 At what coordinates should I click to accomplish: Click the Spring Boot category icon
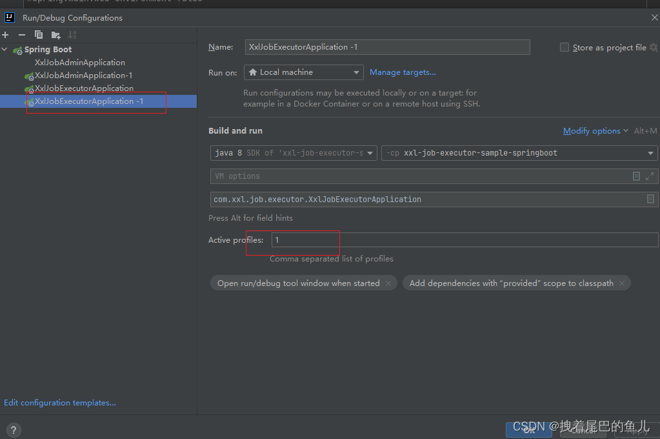click(x=17, y=50)
